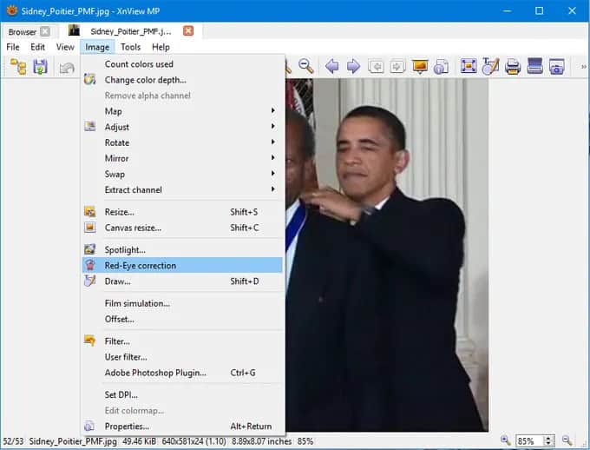
Task: Close the Browser tab
Action: pyautogui.click(x=45, y=31)
